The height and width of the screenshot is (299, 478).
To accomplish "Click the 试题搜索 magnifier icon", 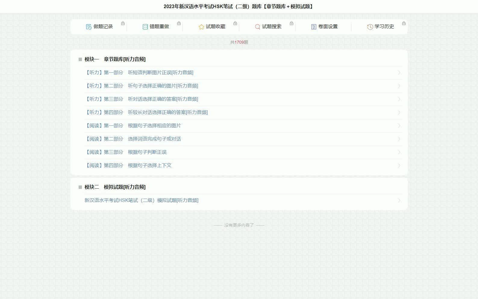I will (x=258, y=27).
